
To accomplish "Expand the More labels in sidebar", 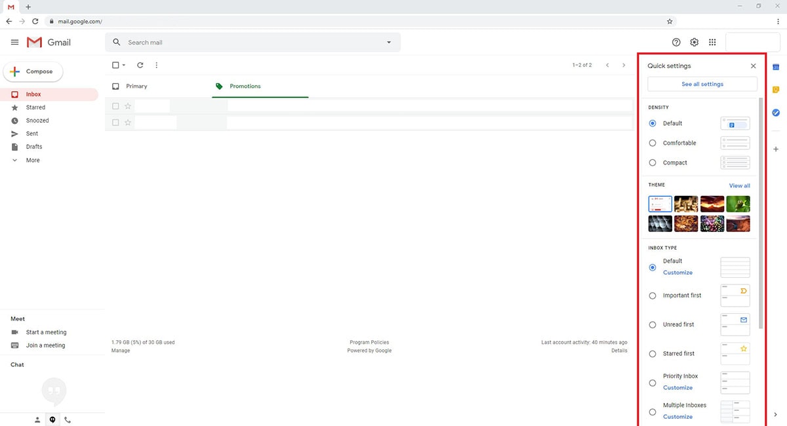I will (32, 160).
